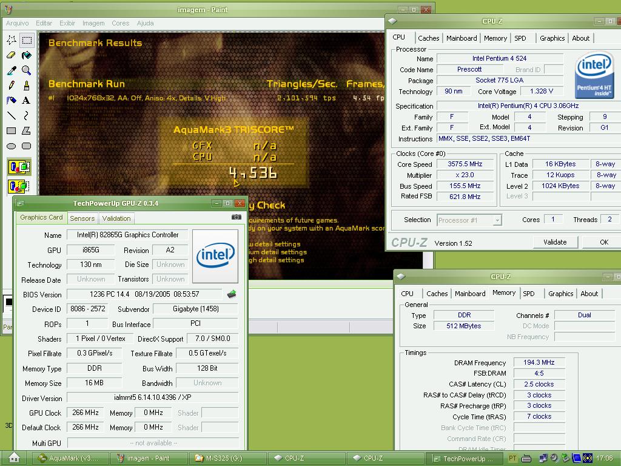Image resolution: width=621 pixels, height=466 pixels.
Task: Open the Exibir menu in Paint
Action: click(x=67, y=23)
